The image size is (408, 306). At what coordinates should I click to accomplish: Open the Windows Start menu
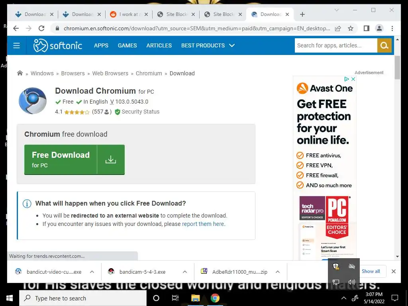click(10, 298)
